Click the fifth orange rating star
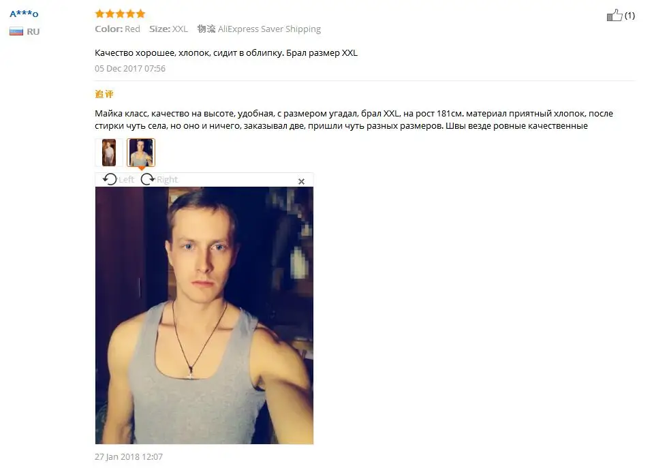 click(140, 14)
